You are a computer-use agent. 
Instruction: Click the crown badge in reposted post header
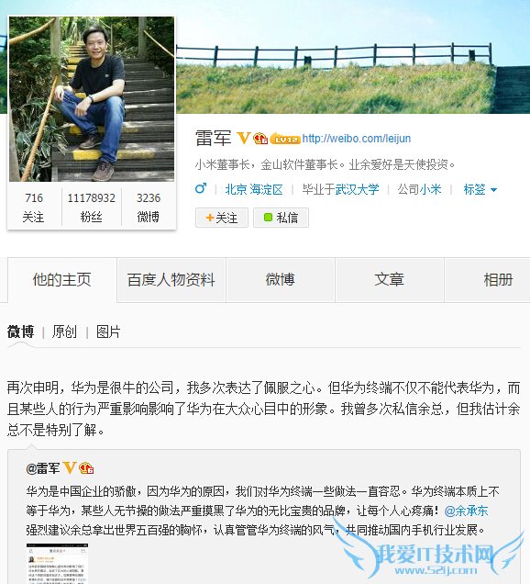tap(86, 467)
